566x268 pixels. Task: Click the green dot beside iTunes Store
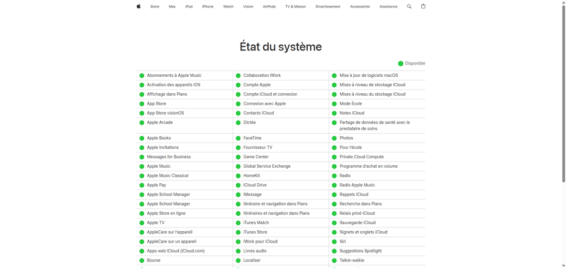point(238,233)
